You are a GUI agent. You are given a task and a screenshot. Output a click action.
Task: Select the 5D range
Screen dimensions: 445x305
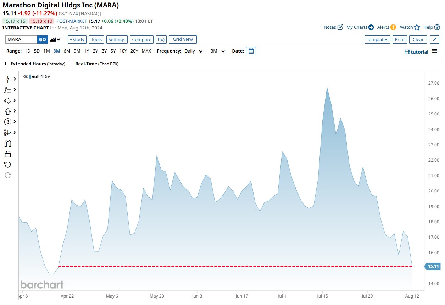point(37,51)
